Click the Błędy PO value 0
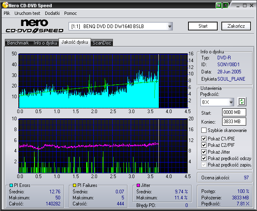This screenshot has width=257, height=211. (x=186, y=205)
